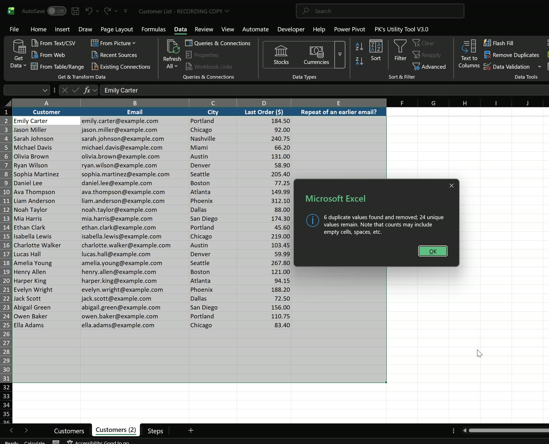
Task: Switch to the Page Layout tab
Action: [117, 29]
